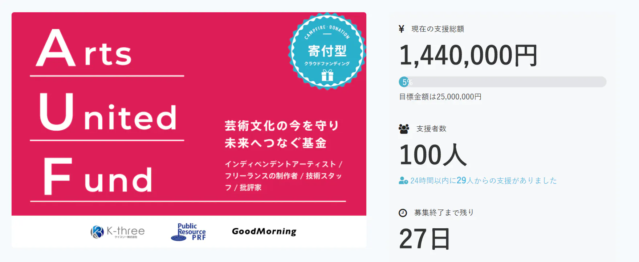639x262 pixels.
Task: Click the GoodMorning logo
Action: coord(264,231)
